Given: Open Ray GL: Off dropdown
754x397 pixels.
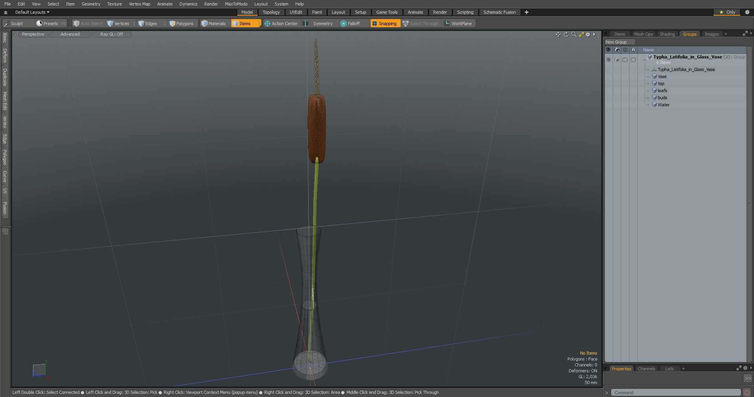Looking at the screenshot, I should [112, 35].
